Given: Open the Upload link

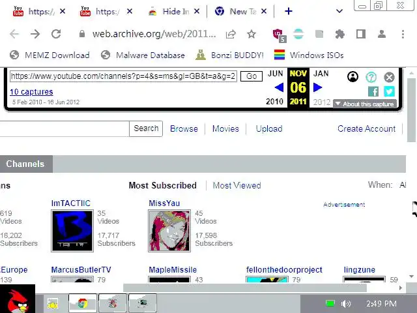Looking at the screenshot, I should point(269,129).
